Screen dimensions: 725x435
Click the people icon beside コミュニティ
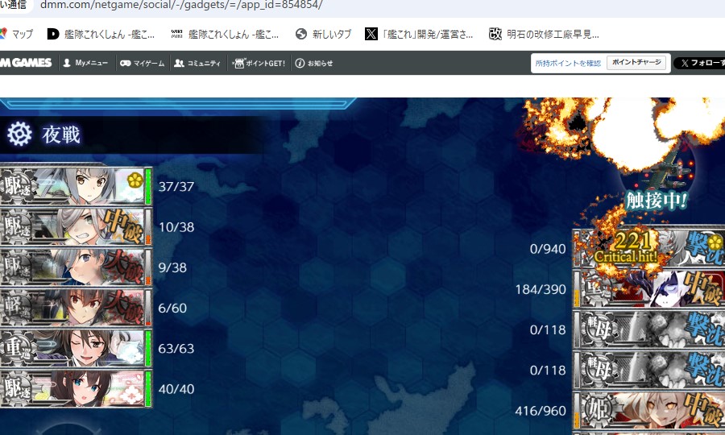[x=179, y=63]
